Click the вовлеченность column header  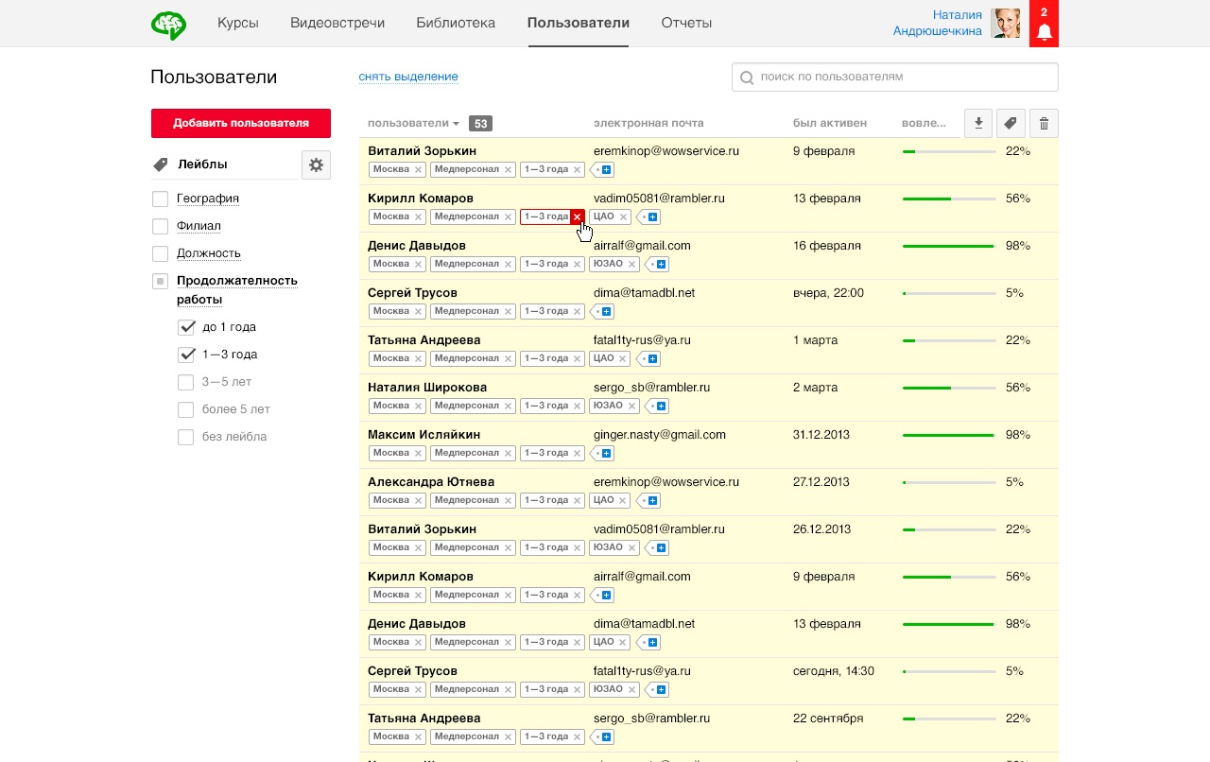tap(924, 123)
